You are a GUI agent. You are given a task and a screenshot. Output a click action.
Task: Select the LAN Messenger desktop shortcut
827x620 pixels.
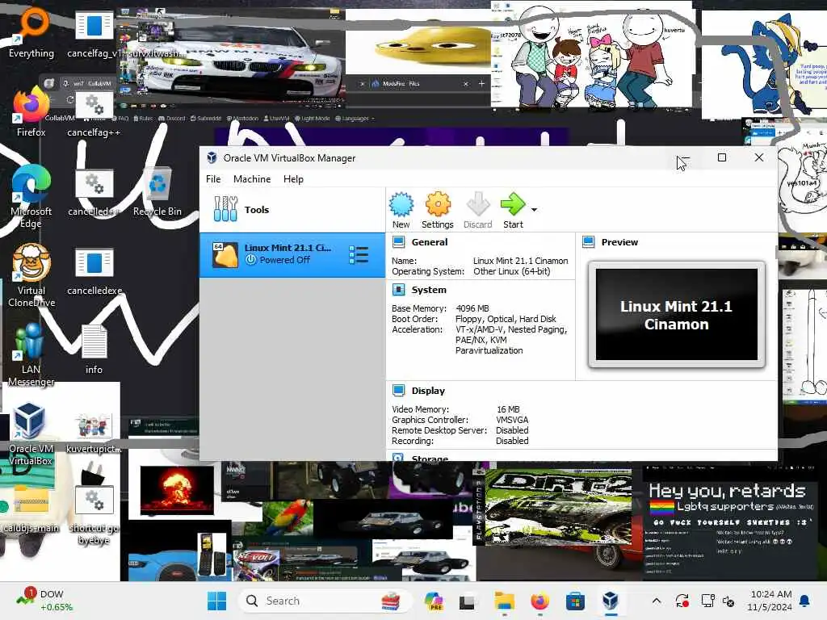click(31, 354)
